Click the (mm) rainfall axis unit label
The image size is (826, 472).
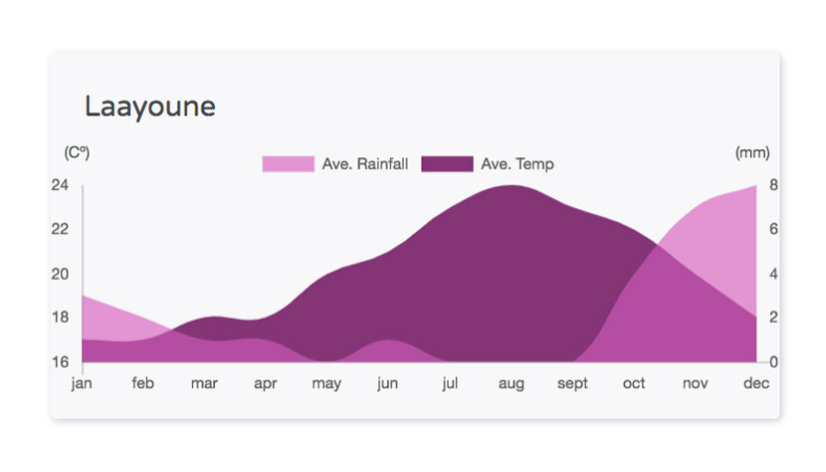[x=752, y=153]
